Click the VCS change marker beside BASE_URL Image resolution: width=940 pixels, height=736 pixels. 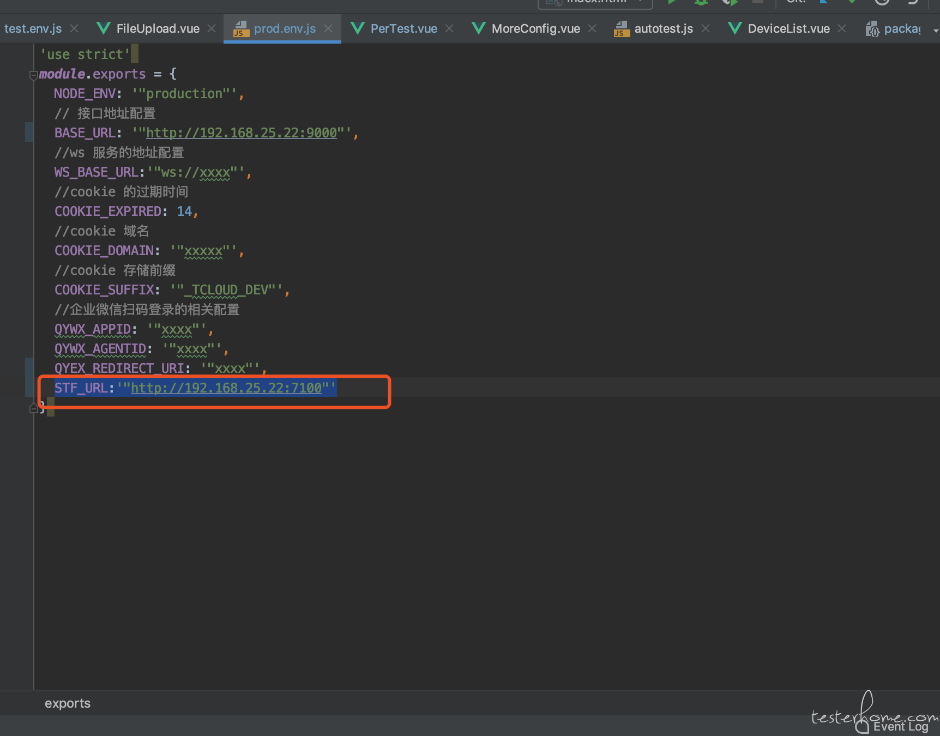click(29, 132)
